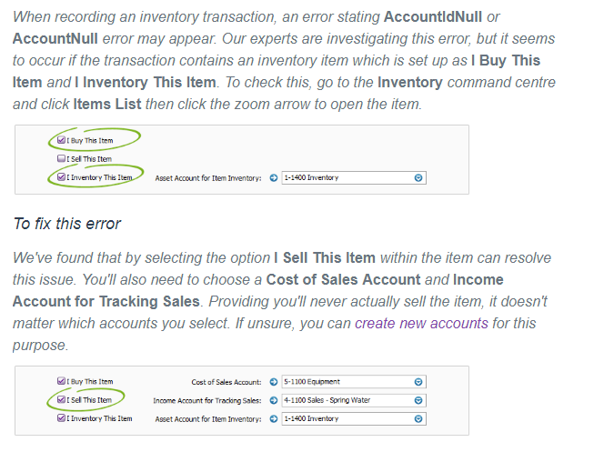Open dropdown for 1-1400 Inventory in first panel
Screen dimensions: 604x462
pyautogui.click(x=418, y=178)
